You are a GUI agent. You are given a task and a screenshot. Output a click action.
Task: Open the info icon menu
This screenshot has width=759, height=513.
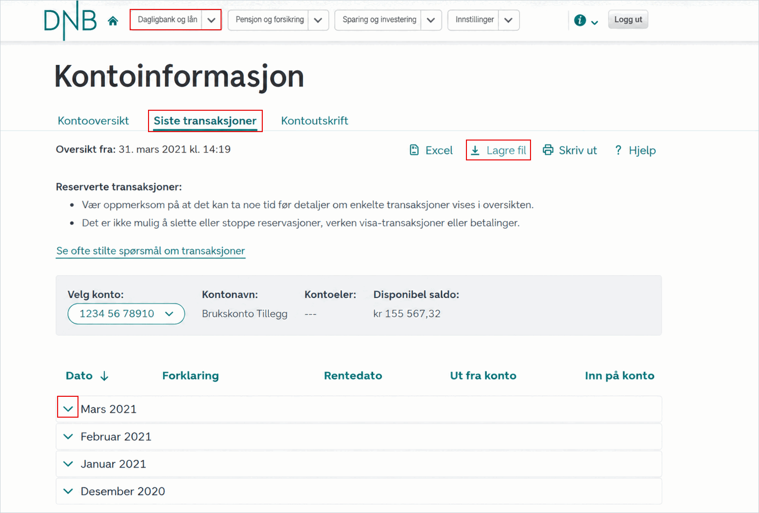586,20
